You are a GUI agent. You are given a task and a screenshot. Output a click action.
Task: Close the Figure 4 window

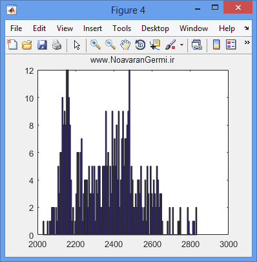pyautogui.click(x=238, y=8)
